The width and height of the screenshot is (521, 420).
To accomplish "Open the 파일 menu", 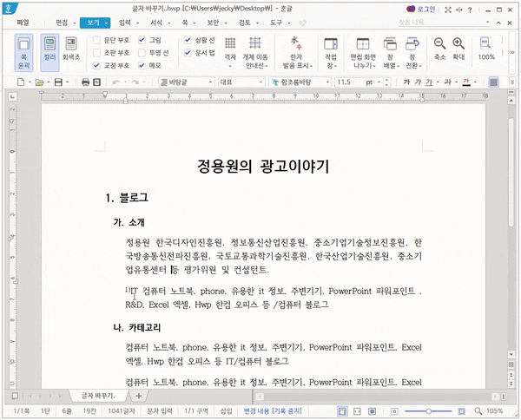I will (23, 23).
